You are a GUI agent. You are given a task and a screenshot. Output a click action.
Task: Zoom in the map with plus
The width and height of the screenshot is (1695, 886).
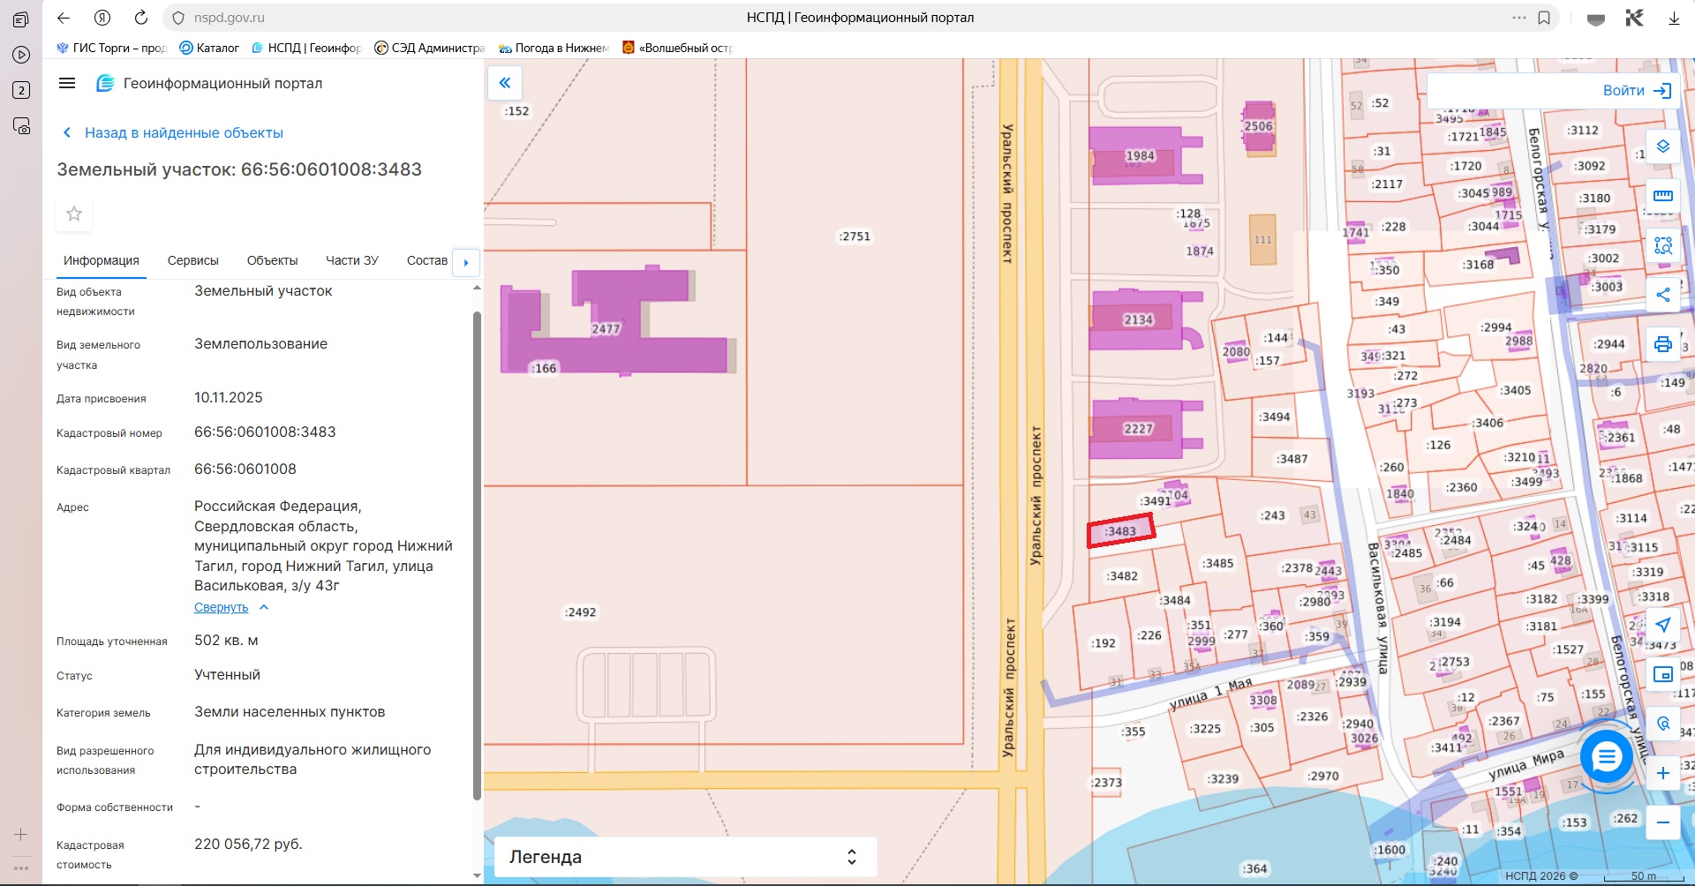1662,773
